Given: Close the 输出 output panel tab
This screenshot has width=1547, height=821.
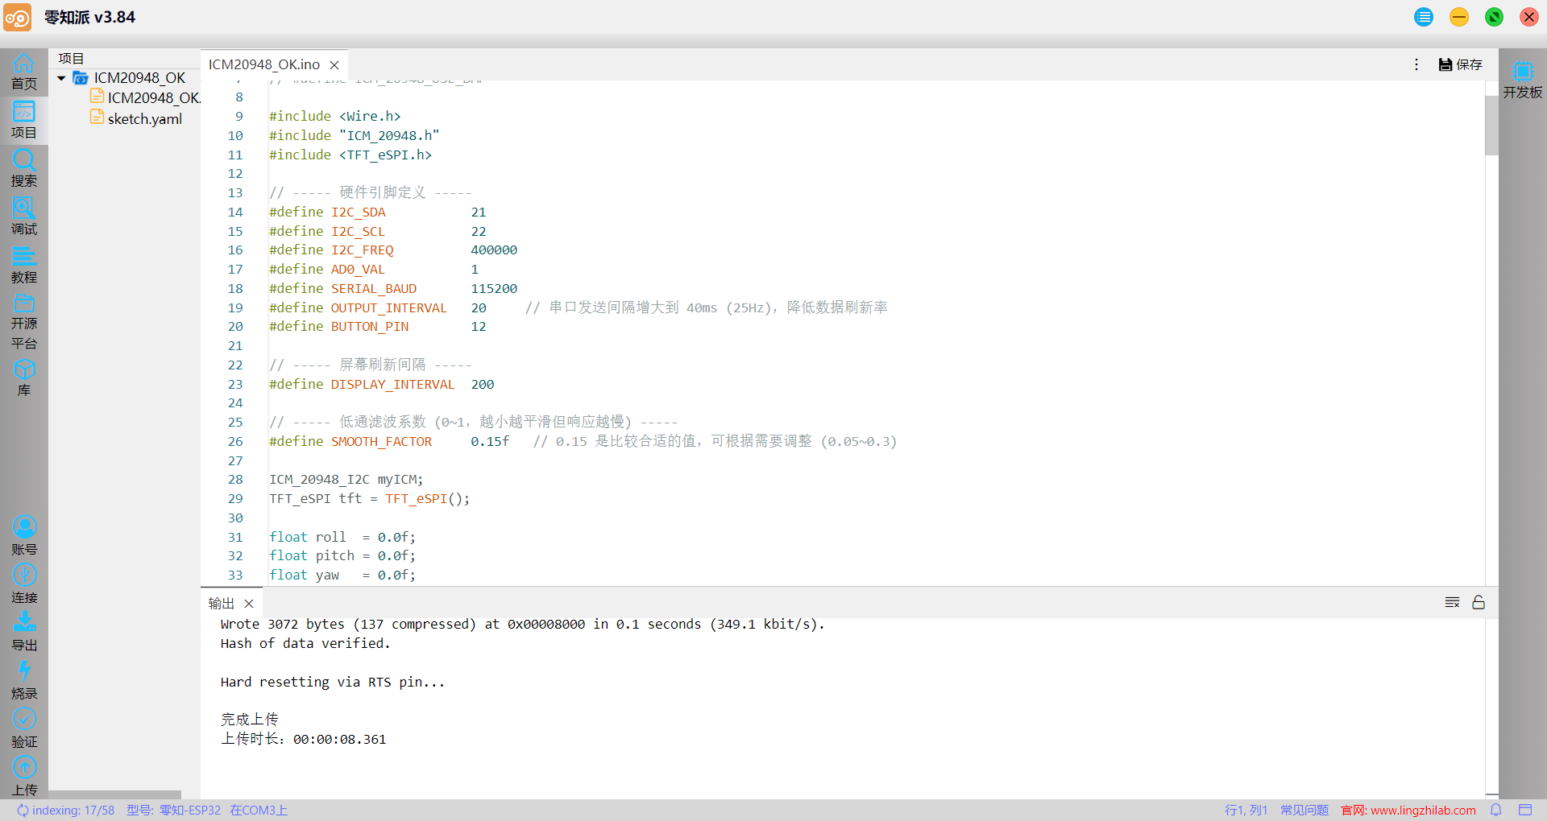Looking at the screenshot, I should [x=249, y=604].
